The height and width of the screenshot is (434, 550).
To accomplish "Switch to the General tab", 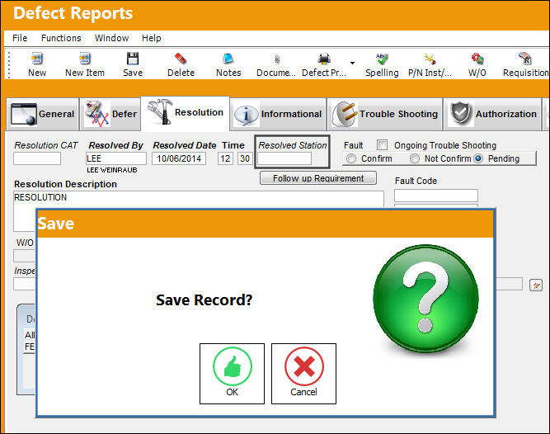I will point(42,114).
